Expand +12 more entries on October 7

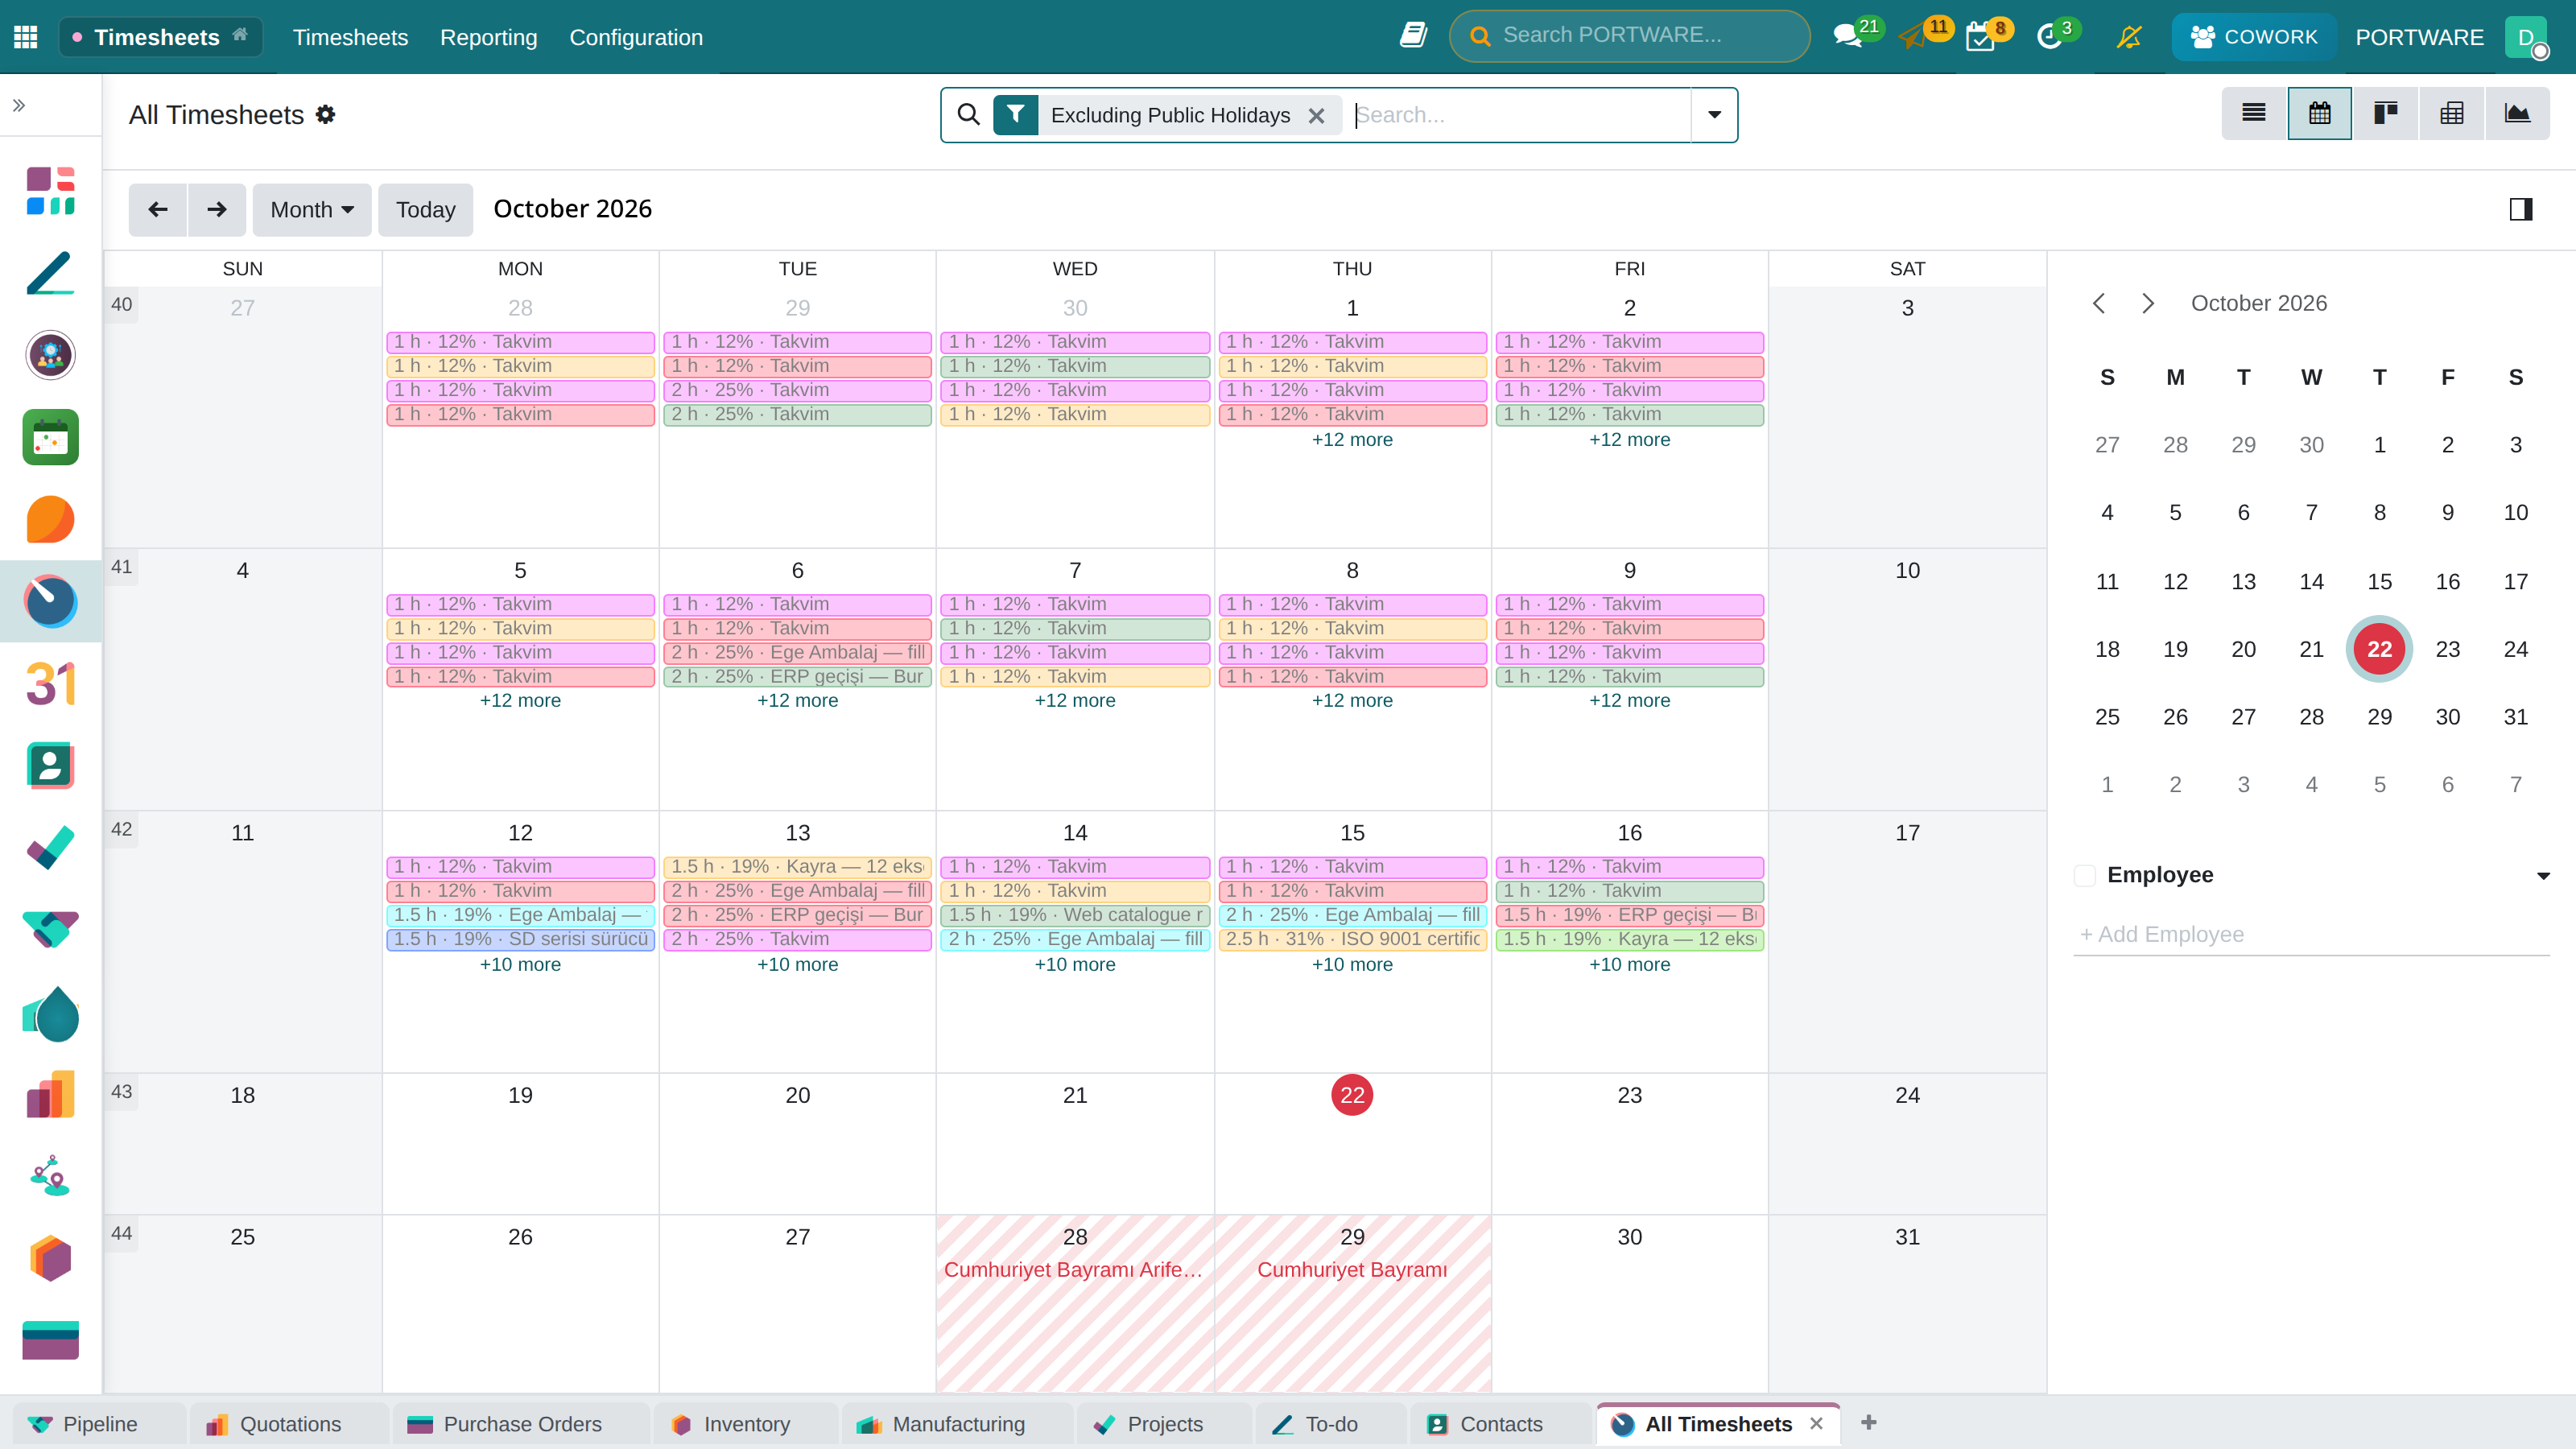pos(1075,700)
